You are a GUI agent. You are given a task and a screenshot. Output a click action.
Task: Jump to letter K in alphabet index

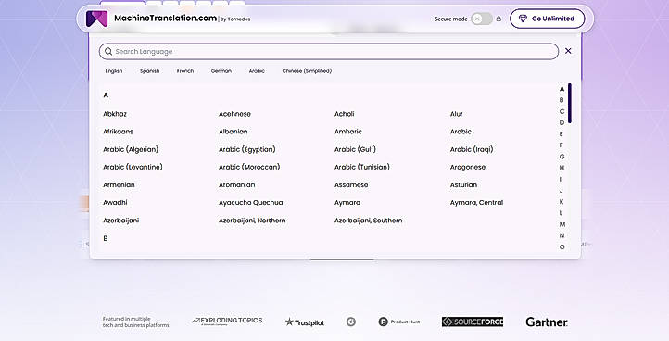(562, 201)
